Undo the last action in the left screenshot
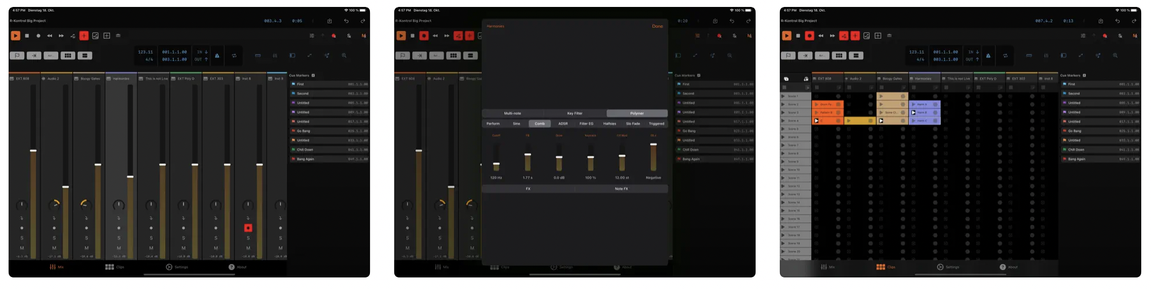The width and height of the screenshot is (1151, 289). (346, 21)
